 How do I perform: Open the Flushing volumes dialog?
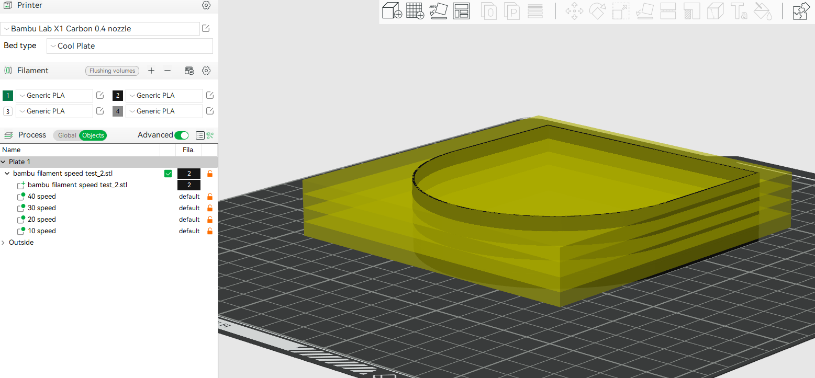tap(112, 71)
